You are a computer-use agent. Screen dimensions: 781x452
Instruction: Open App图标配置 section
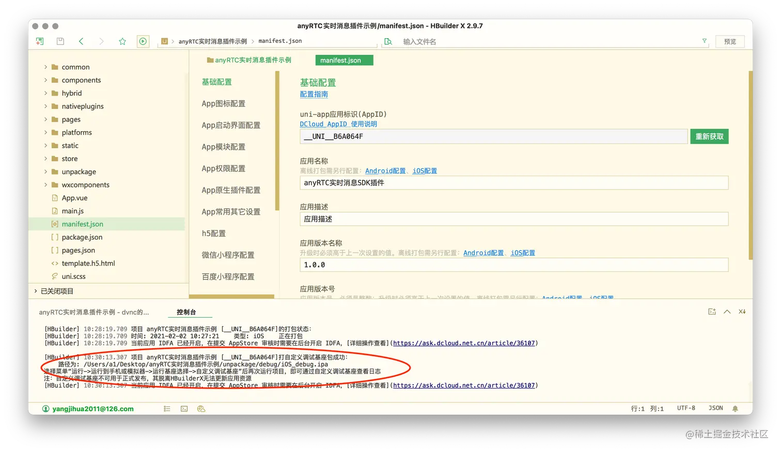pos(224,104)
